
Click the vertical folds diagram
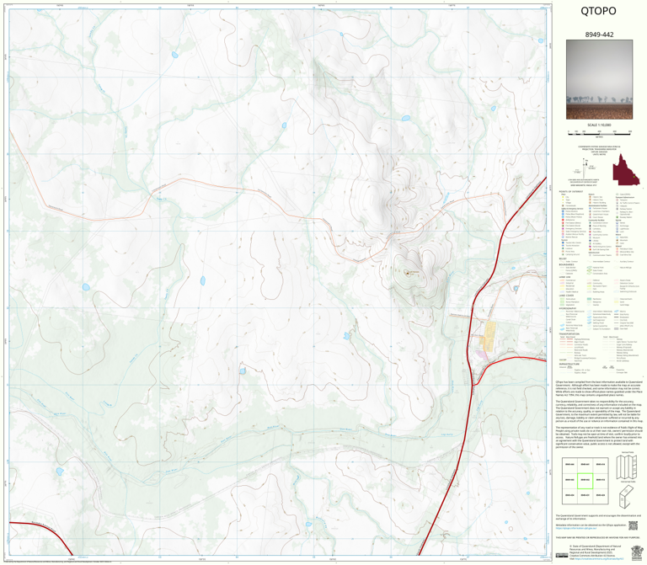point(627,467)
